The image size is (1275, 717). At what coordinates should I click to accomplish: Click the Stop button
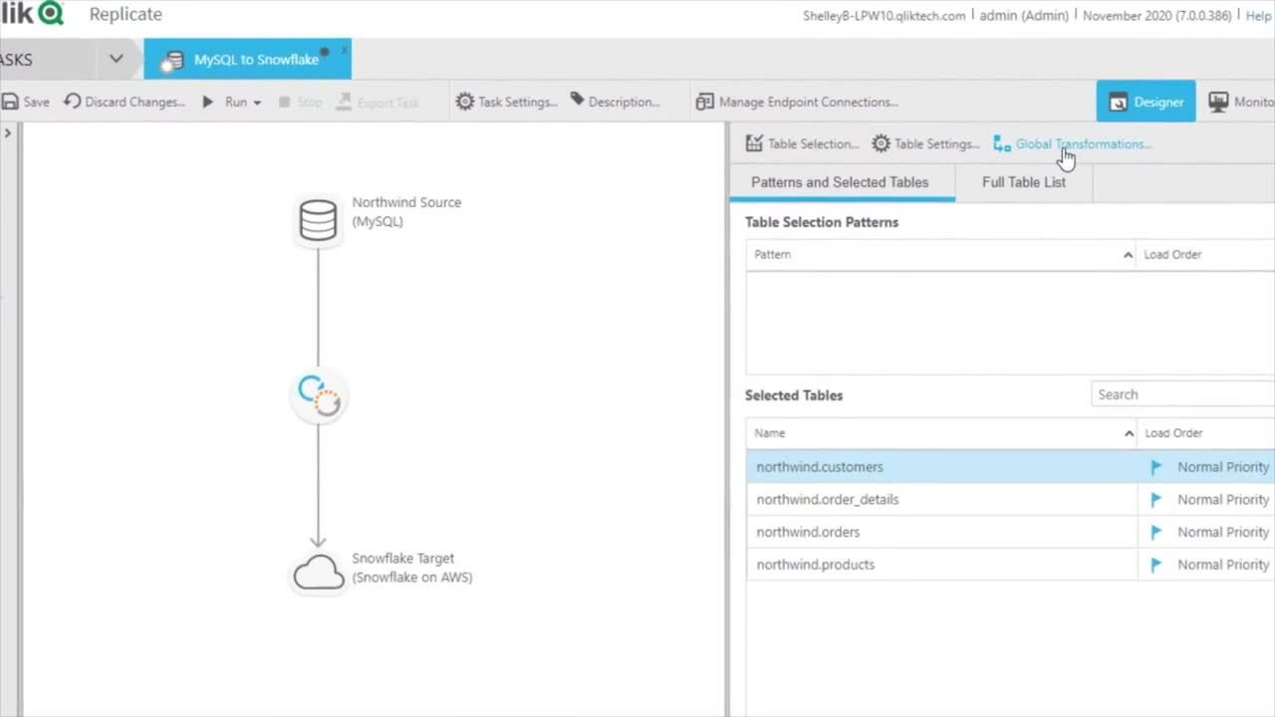(x=300, y=102)
